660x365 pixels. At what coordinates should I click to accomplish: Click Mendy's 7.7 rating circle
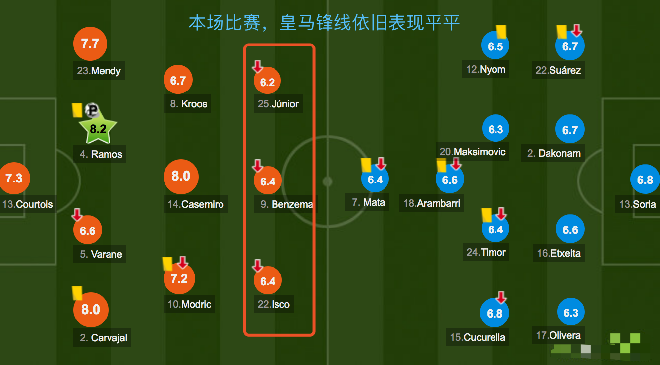[90, 44]
